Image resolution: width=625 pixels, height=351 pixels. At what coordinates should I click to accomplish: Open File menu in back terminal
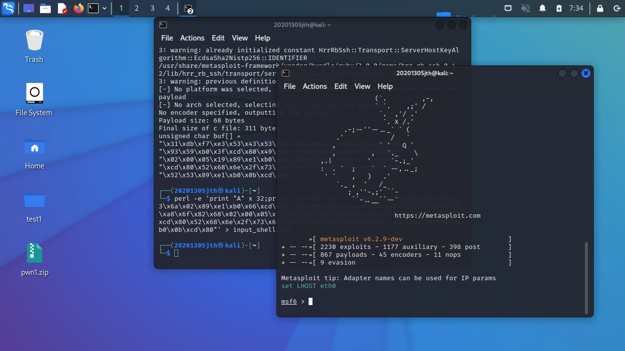(167, 38)
